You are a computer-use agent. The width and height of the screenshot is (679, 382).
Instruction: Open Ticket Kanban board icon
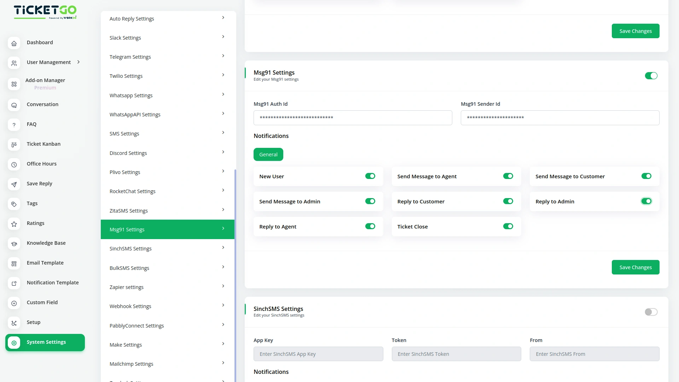pyautogui.click(x=14, y=145)
